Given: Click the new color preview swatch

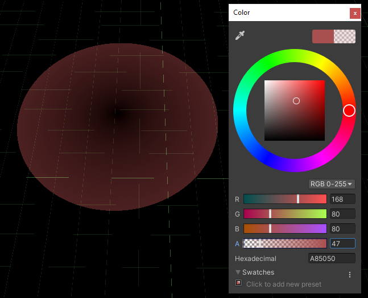Looking at the screenshot, I should [x=323, y=36].
